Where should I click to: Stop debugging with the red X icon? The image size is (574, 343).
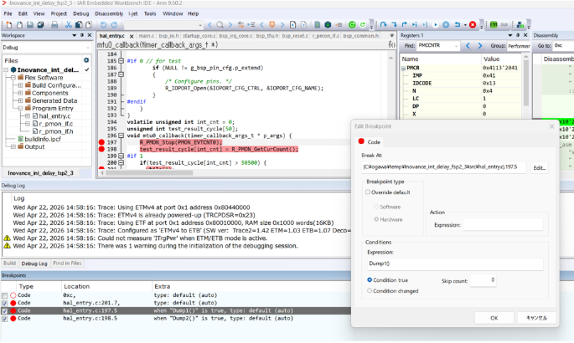(473, 25)
